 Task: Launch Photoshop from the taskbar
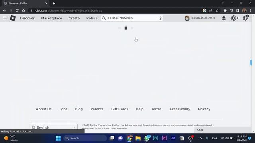click(155, 138)
